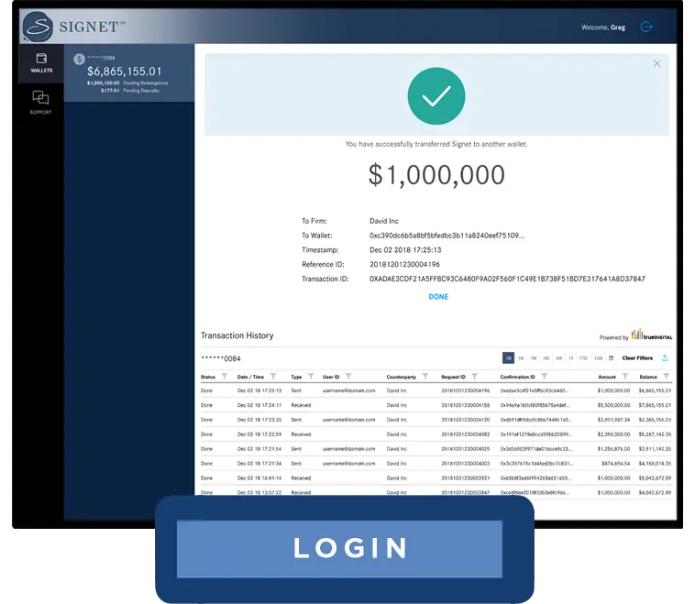Image resolution: width=695 pixels, height=604 pixels.
Task: Click the Confirmation ID column header
Action: coord(517,377)
